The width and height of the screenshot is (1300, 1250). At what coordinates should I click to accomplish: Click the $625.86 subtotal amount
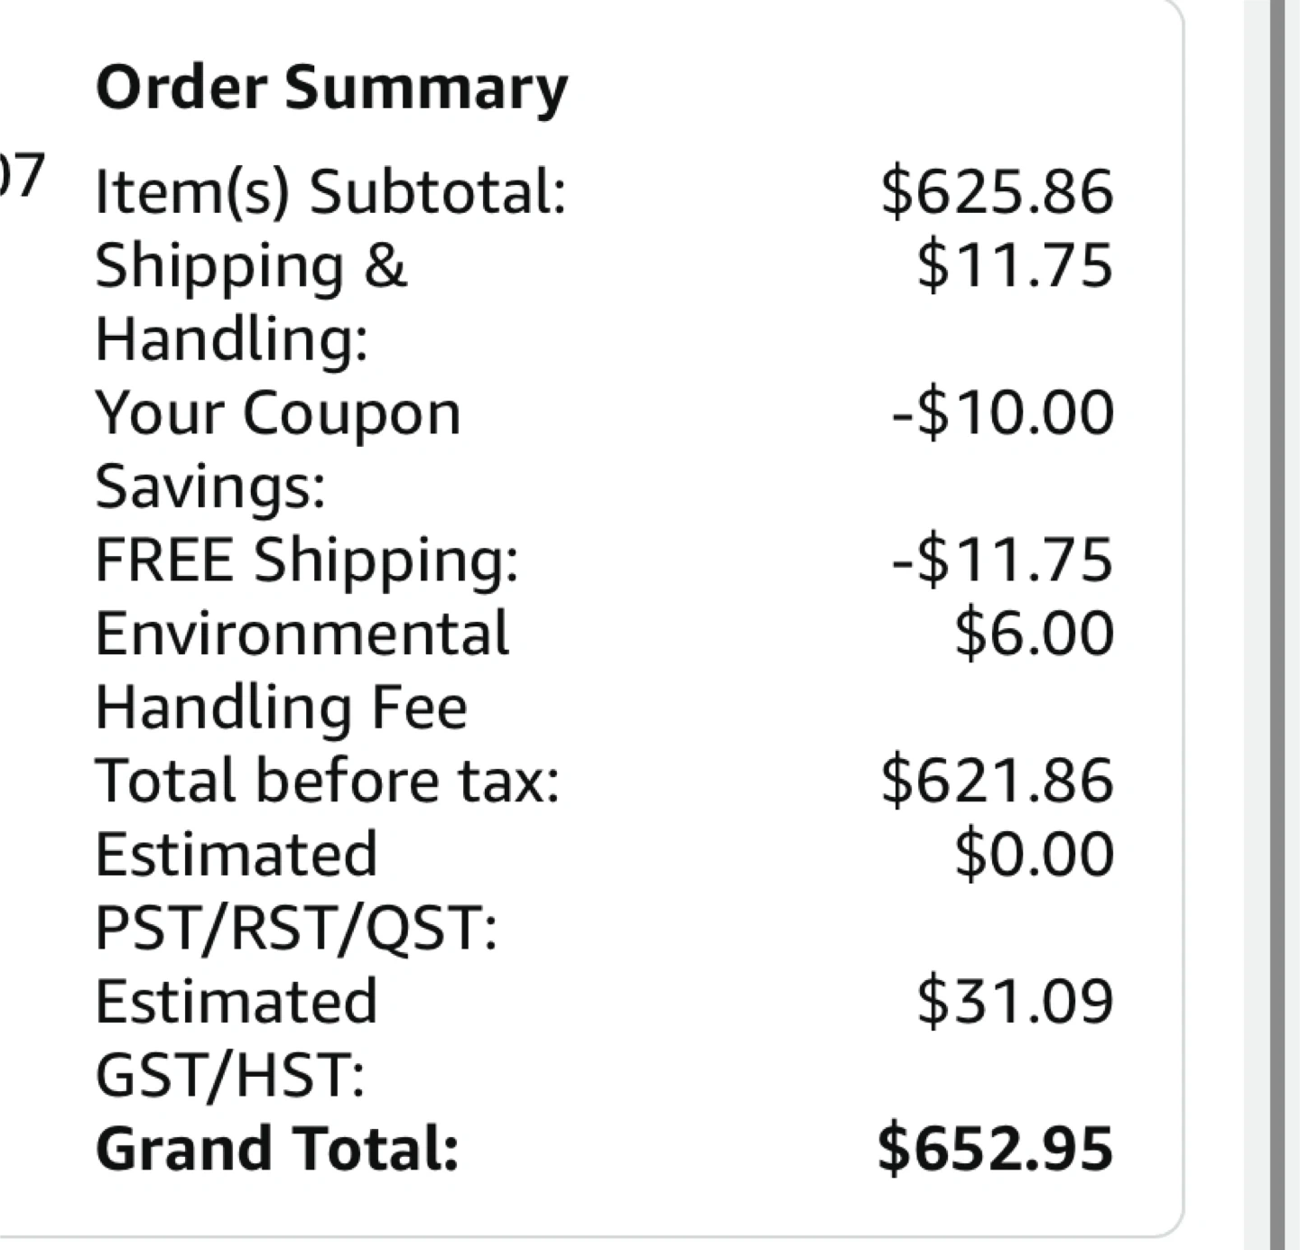[x=997, y=192]
